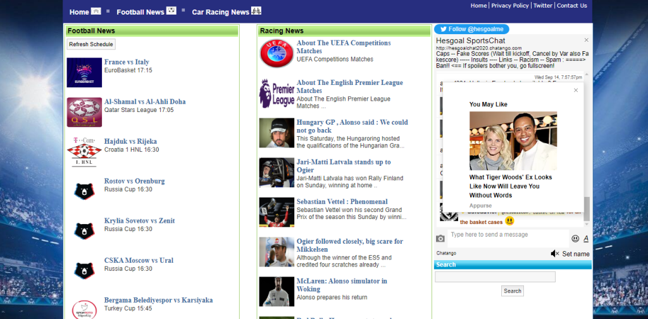Click the soccer ball icon beside Football News
The width and height of the screenshot is (648, 319).
point(171,11)
